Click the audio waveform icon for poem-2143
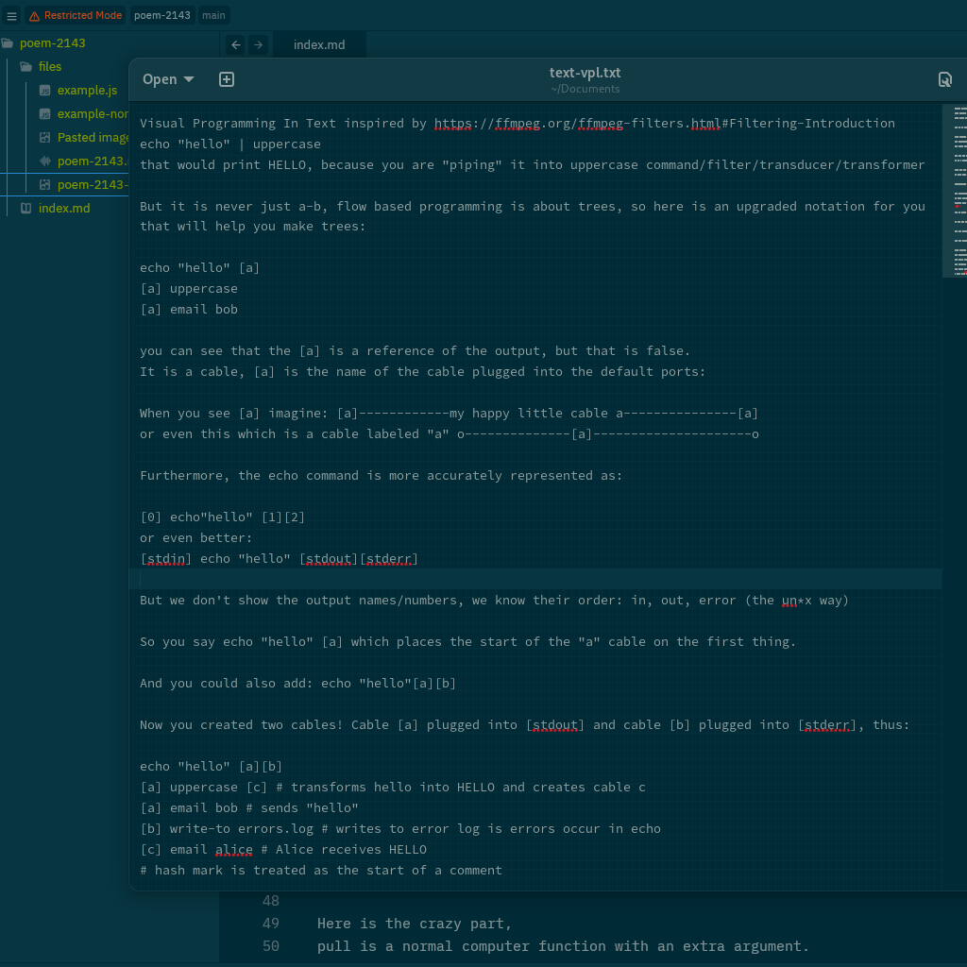The image size is (967, 967). pyautogui.click(x=44, y=161)
